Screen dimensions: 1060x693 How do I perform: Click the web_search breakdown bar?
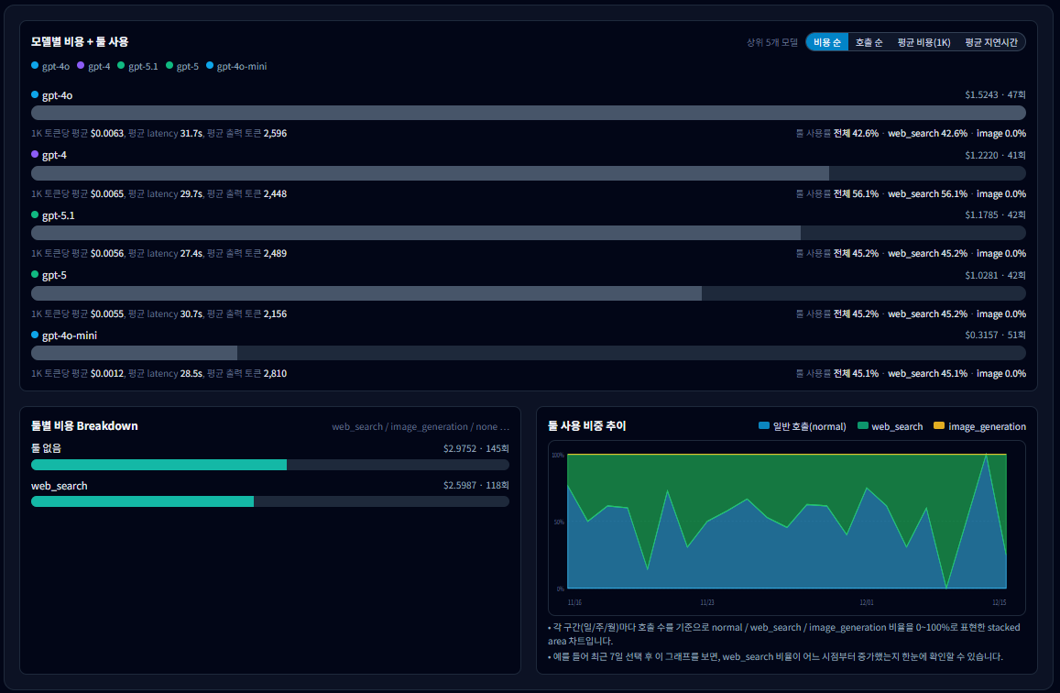[x=142, y=501]
